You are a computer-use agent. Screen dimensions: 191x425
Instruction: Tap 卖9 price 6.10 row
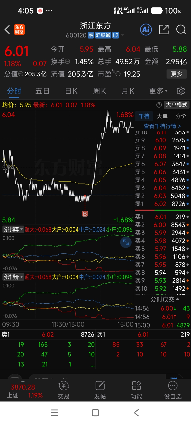click(x=162, y=140)
